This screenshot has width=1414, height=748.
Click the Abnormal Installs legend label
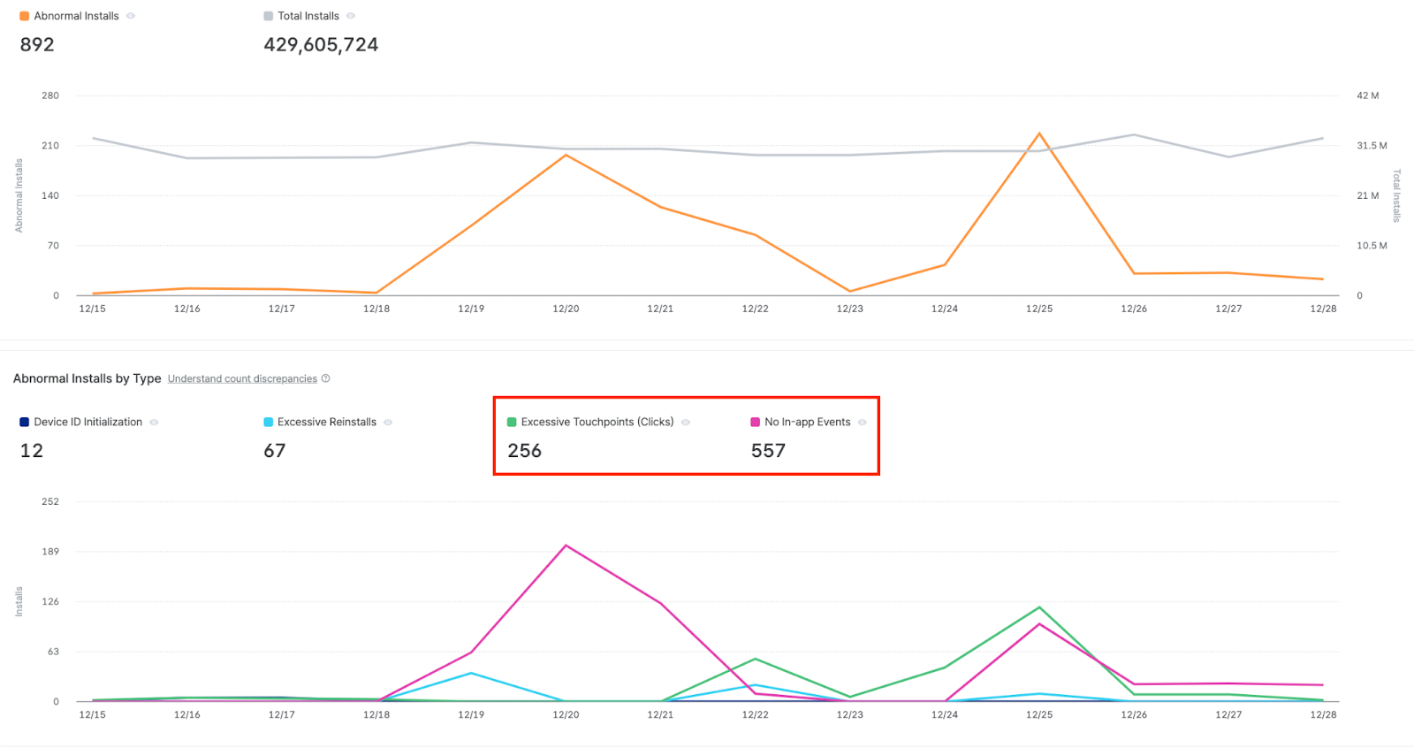click(76, 16)
